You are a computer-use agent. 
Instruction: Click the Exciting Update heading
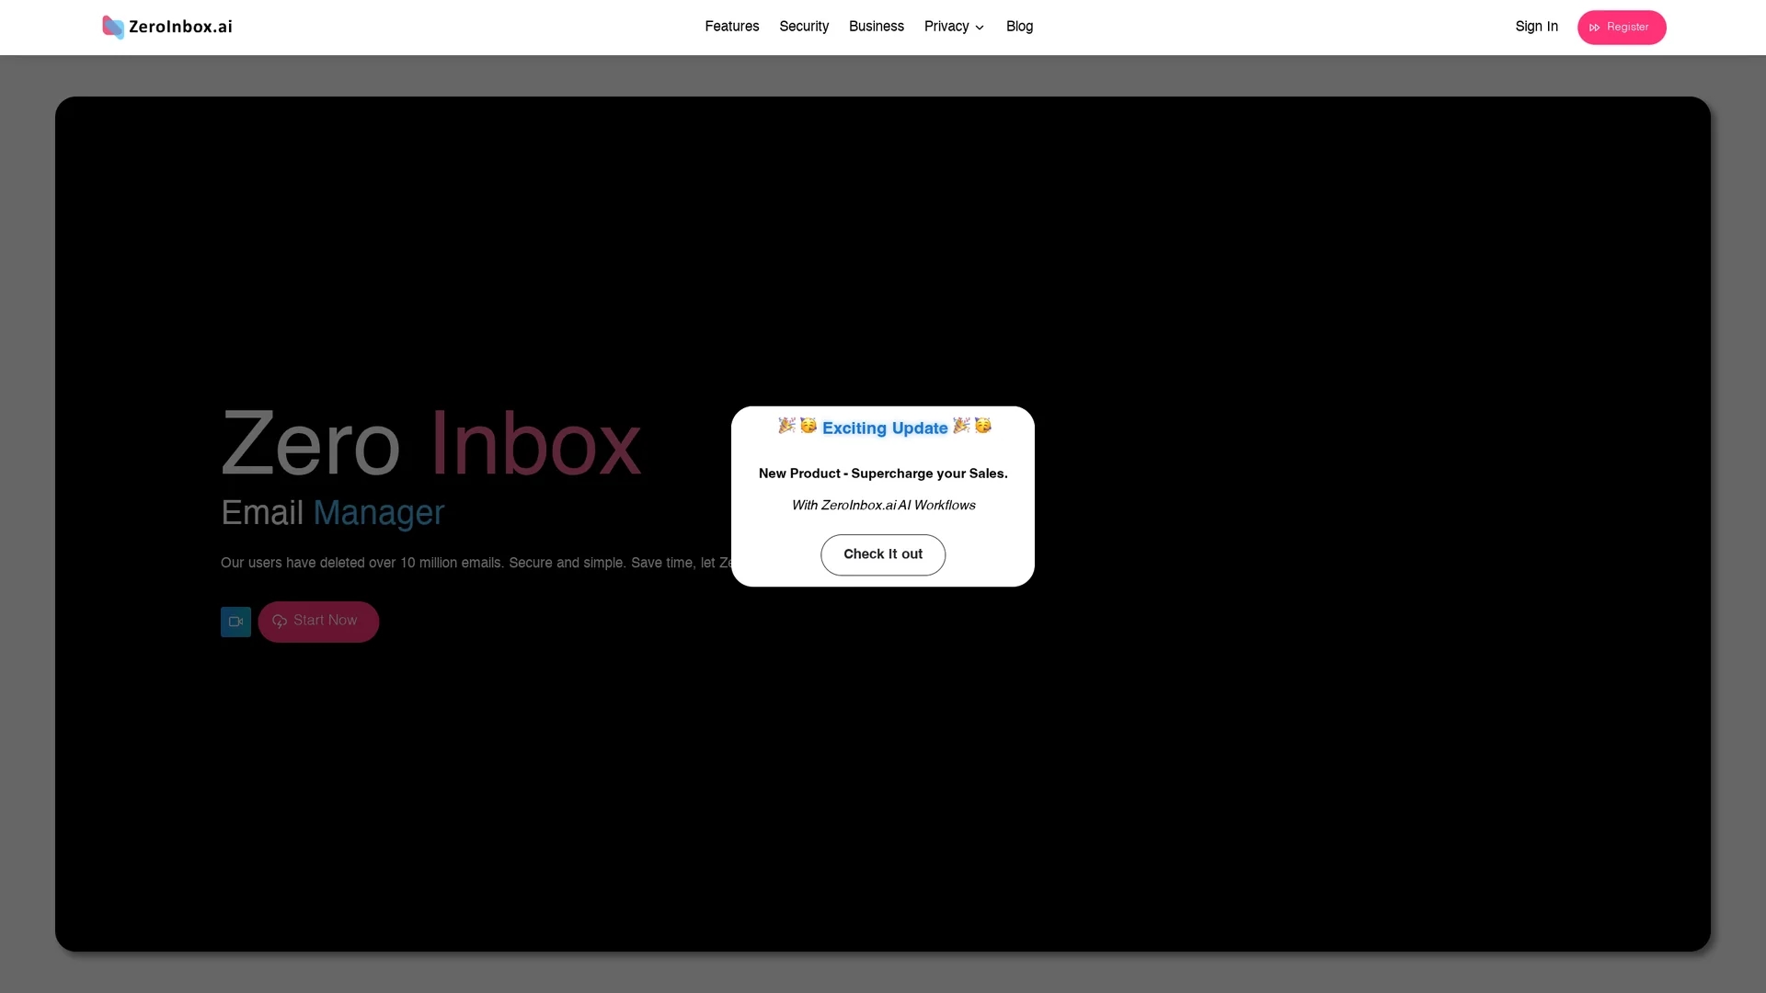[885, 428]
